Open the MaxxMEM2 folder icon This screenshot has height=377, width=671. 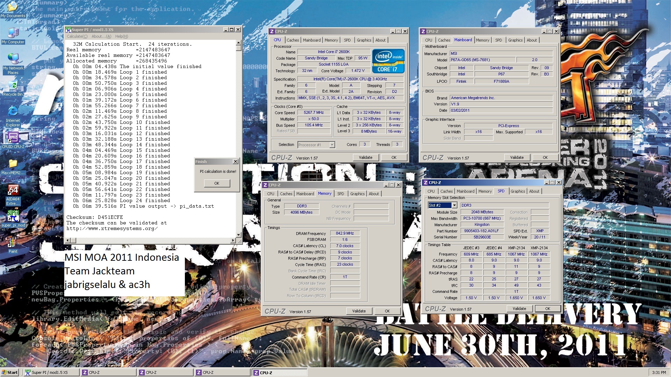pos(13,164)
